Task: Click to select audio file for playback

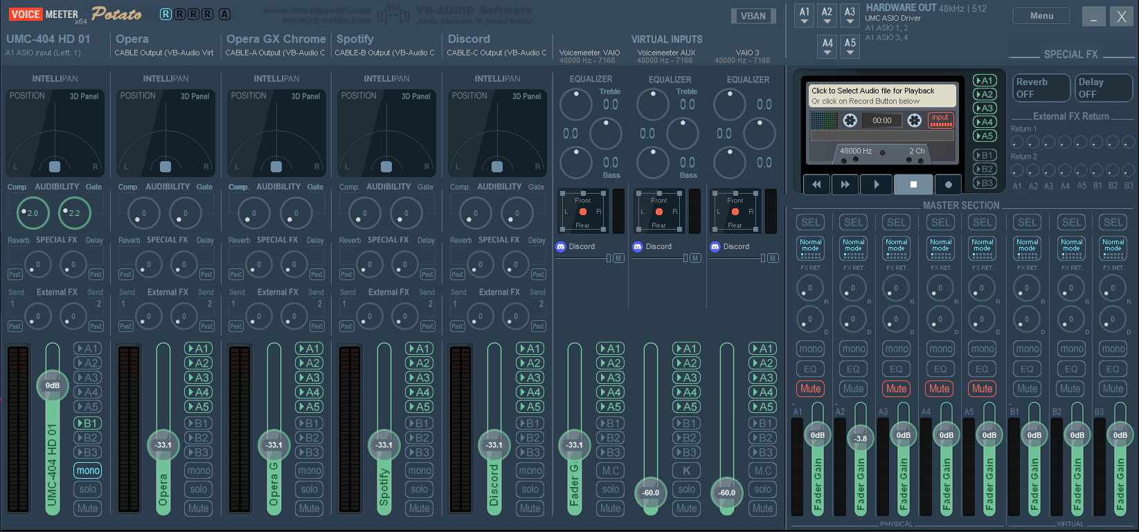Action: [x=884, y=95]
